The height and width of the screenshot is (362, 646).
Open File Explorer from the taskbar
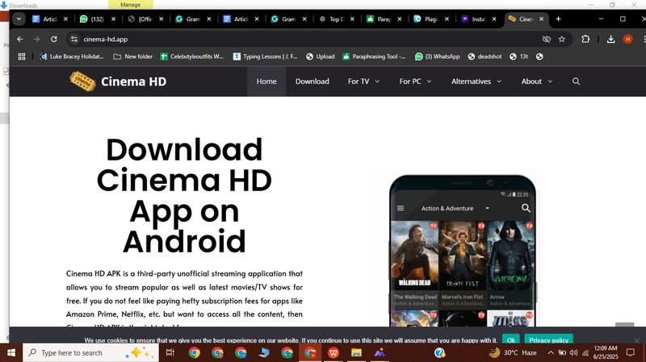[x=356, y=353]
